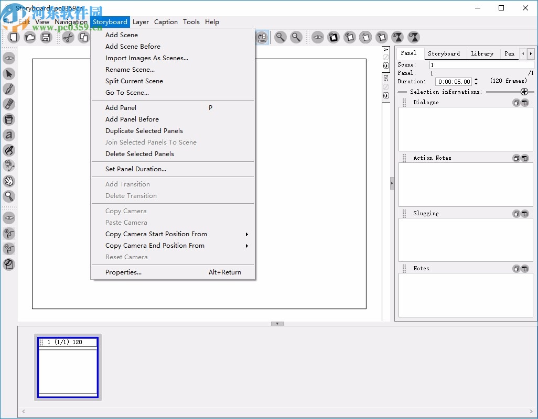
Task: Choose Add Scene from Storyboard menu
Action: coord(122,35)
